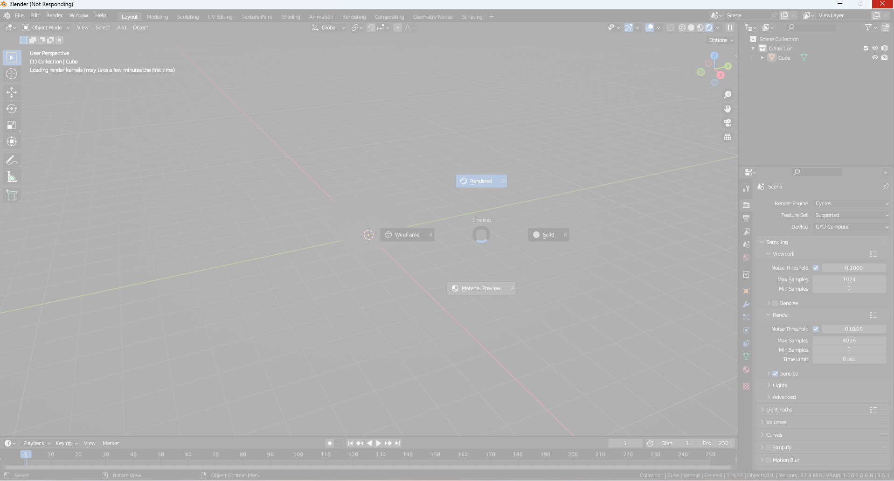Click the Blender logo menu icon
The image size is (894, 481).
pos(7,15)
